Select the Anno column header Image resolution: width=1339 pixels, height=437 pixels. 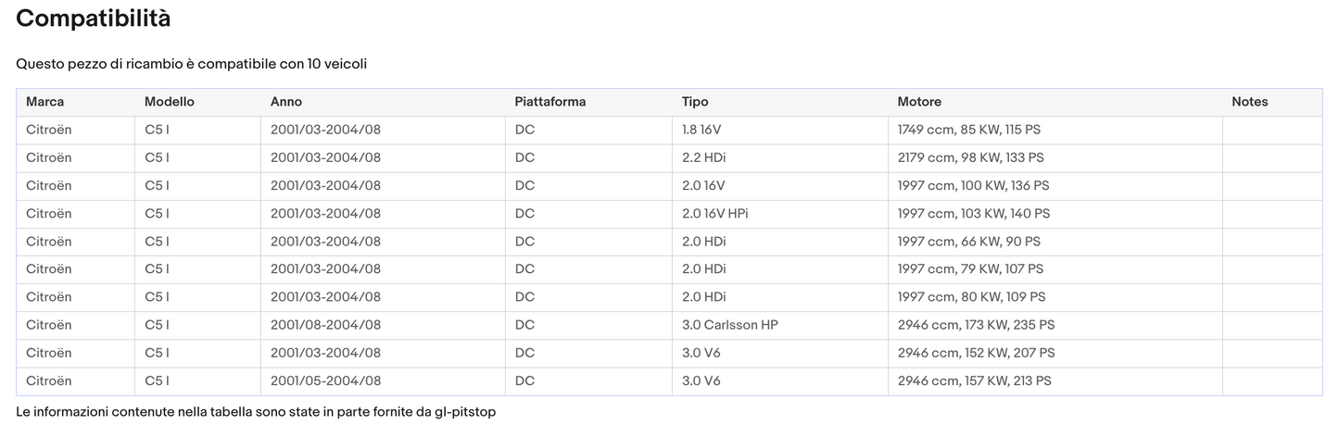[x=286, y=102]
